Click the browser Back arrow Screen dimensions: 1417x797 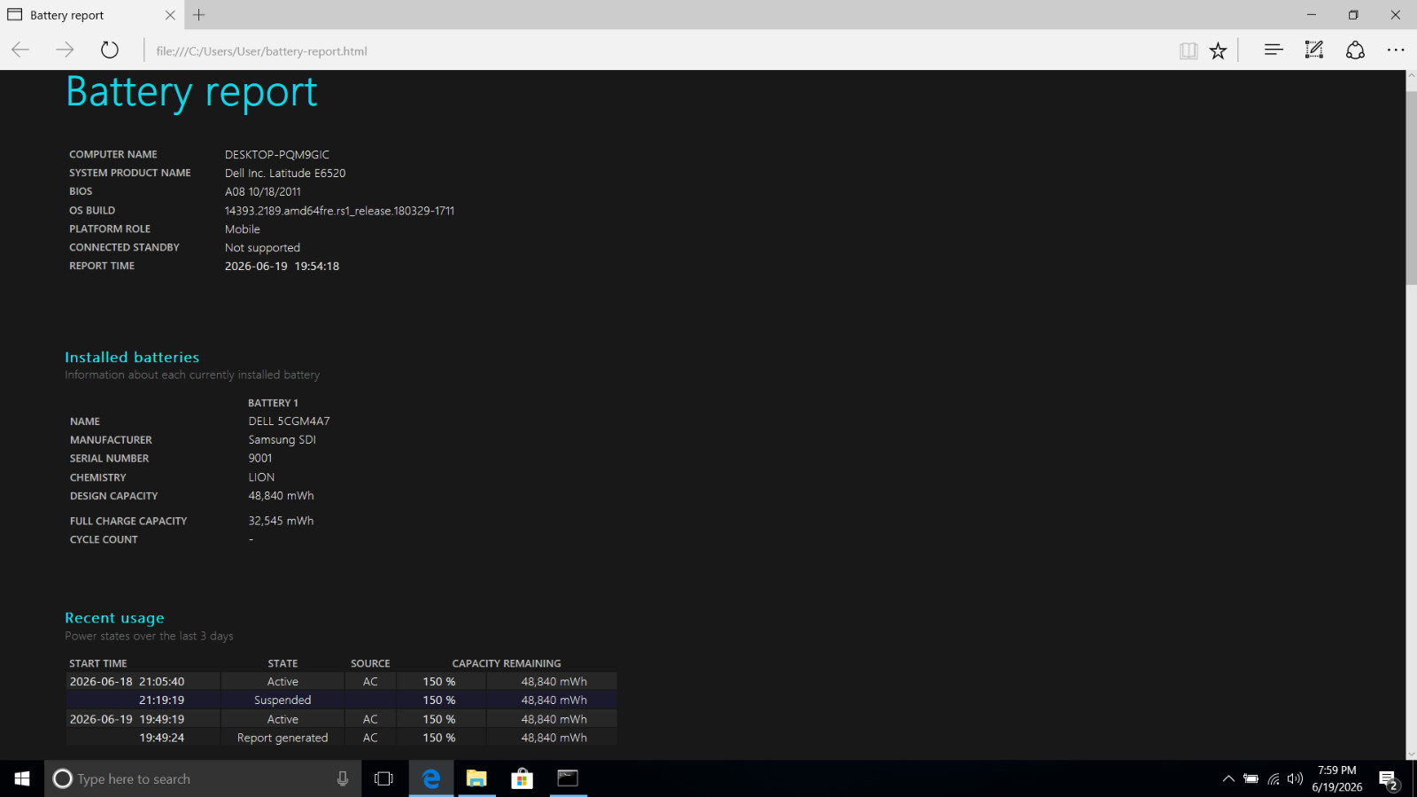(x=20, y=50)
